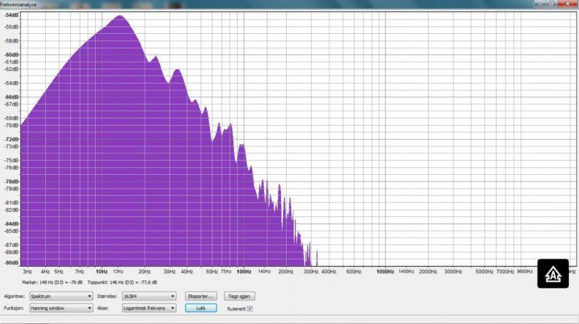The height and width of the screenshot is (324, 579).
Task: Restore down the Frekvensanalyse window
Action: 552,4
